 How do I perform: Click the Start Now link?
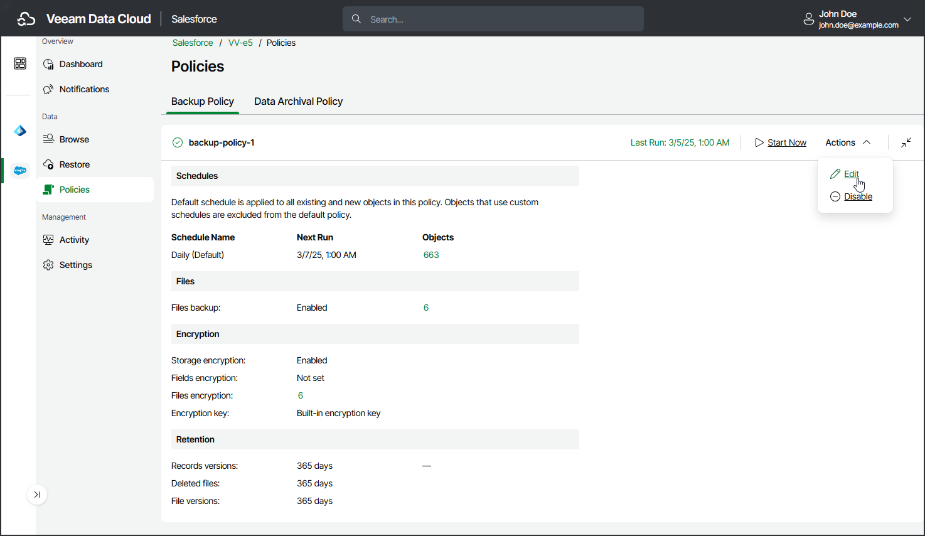coord(786,142)
